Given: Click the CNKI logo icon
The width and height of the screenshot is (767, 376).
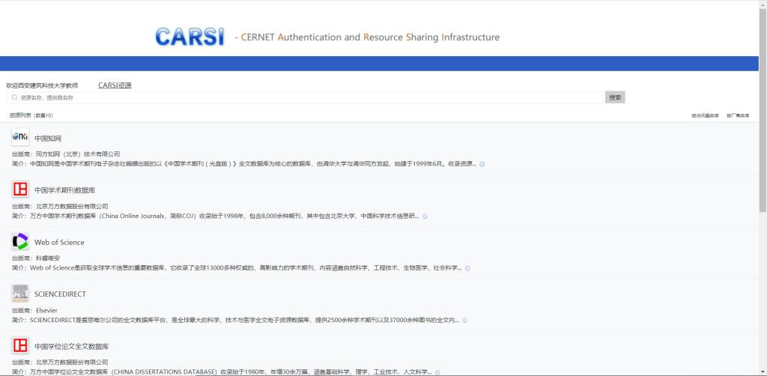Looking at the screenshot, I should pyautogui.click(x=20, y=138).
